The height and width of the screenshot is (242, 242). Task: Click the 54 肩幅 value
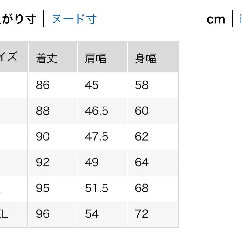(x=92, y=214)
